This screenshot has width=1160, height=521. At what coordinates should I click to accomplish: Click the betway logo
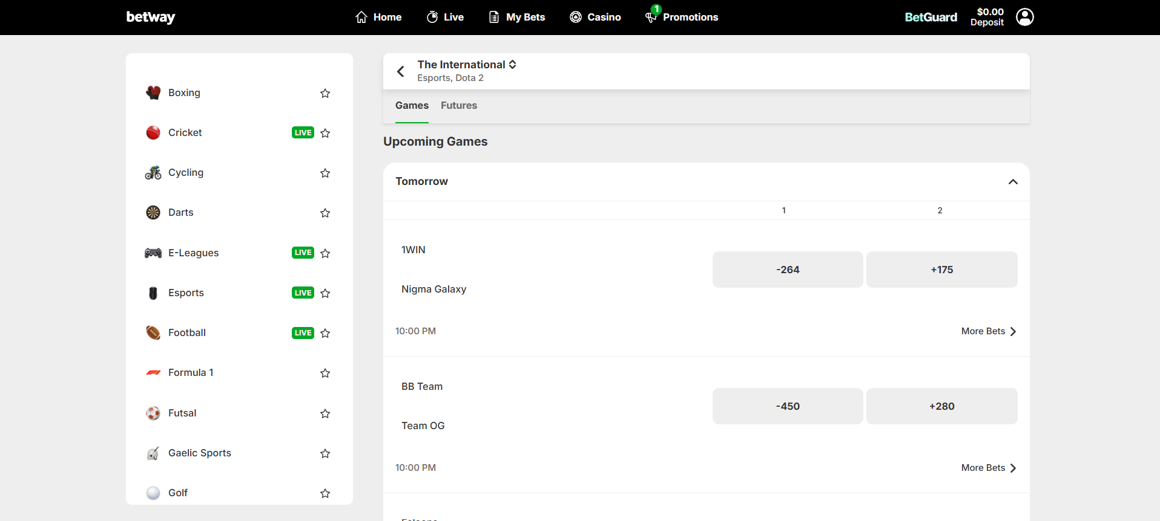(151, 17)
